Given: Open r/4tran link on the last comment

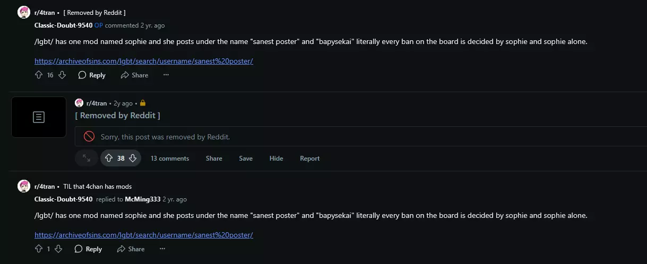Looking at the screenshot, I should coord(45,187).
